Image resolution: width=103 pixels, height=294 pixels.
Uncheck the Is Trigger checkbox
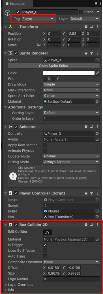coord(45,245)
